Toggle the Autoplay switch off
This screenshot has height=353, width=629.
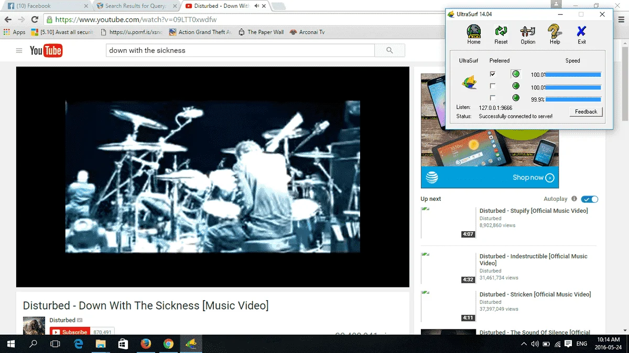point(590,199)
